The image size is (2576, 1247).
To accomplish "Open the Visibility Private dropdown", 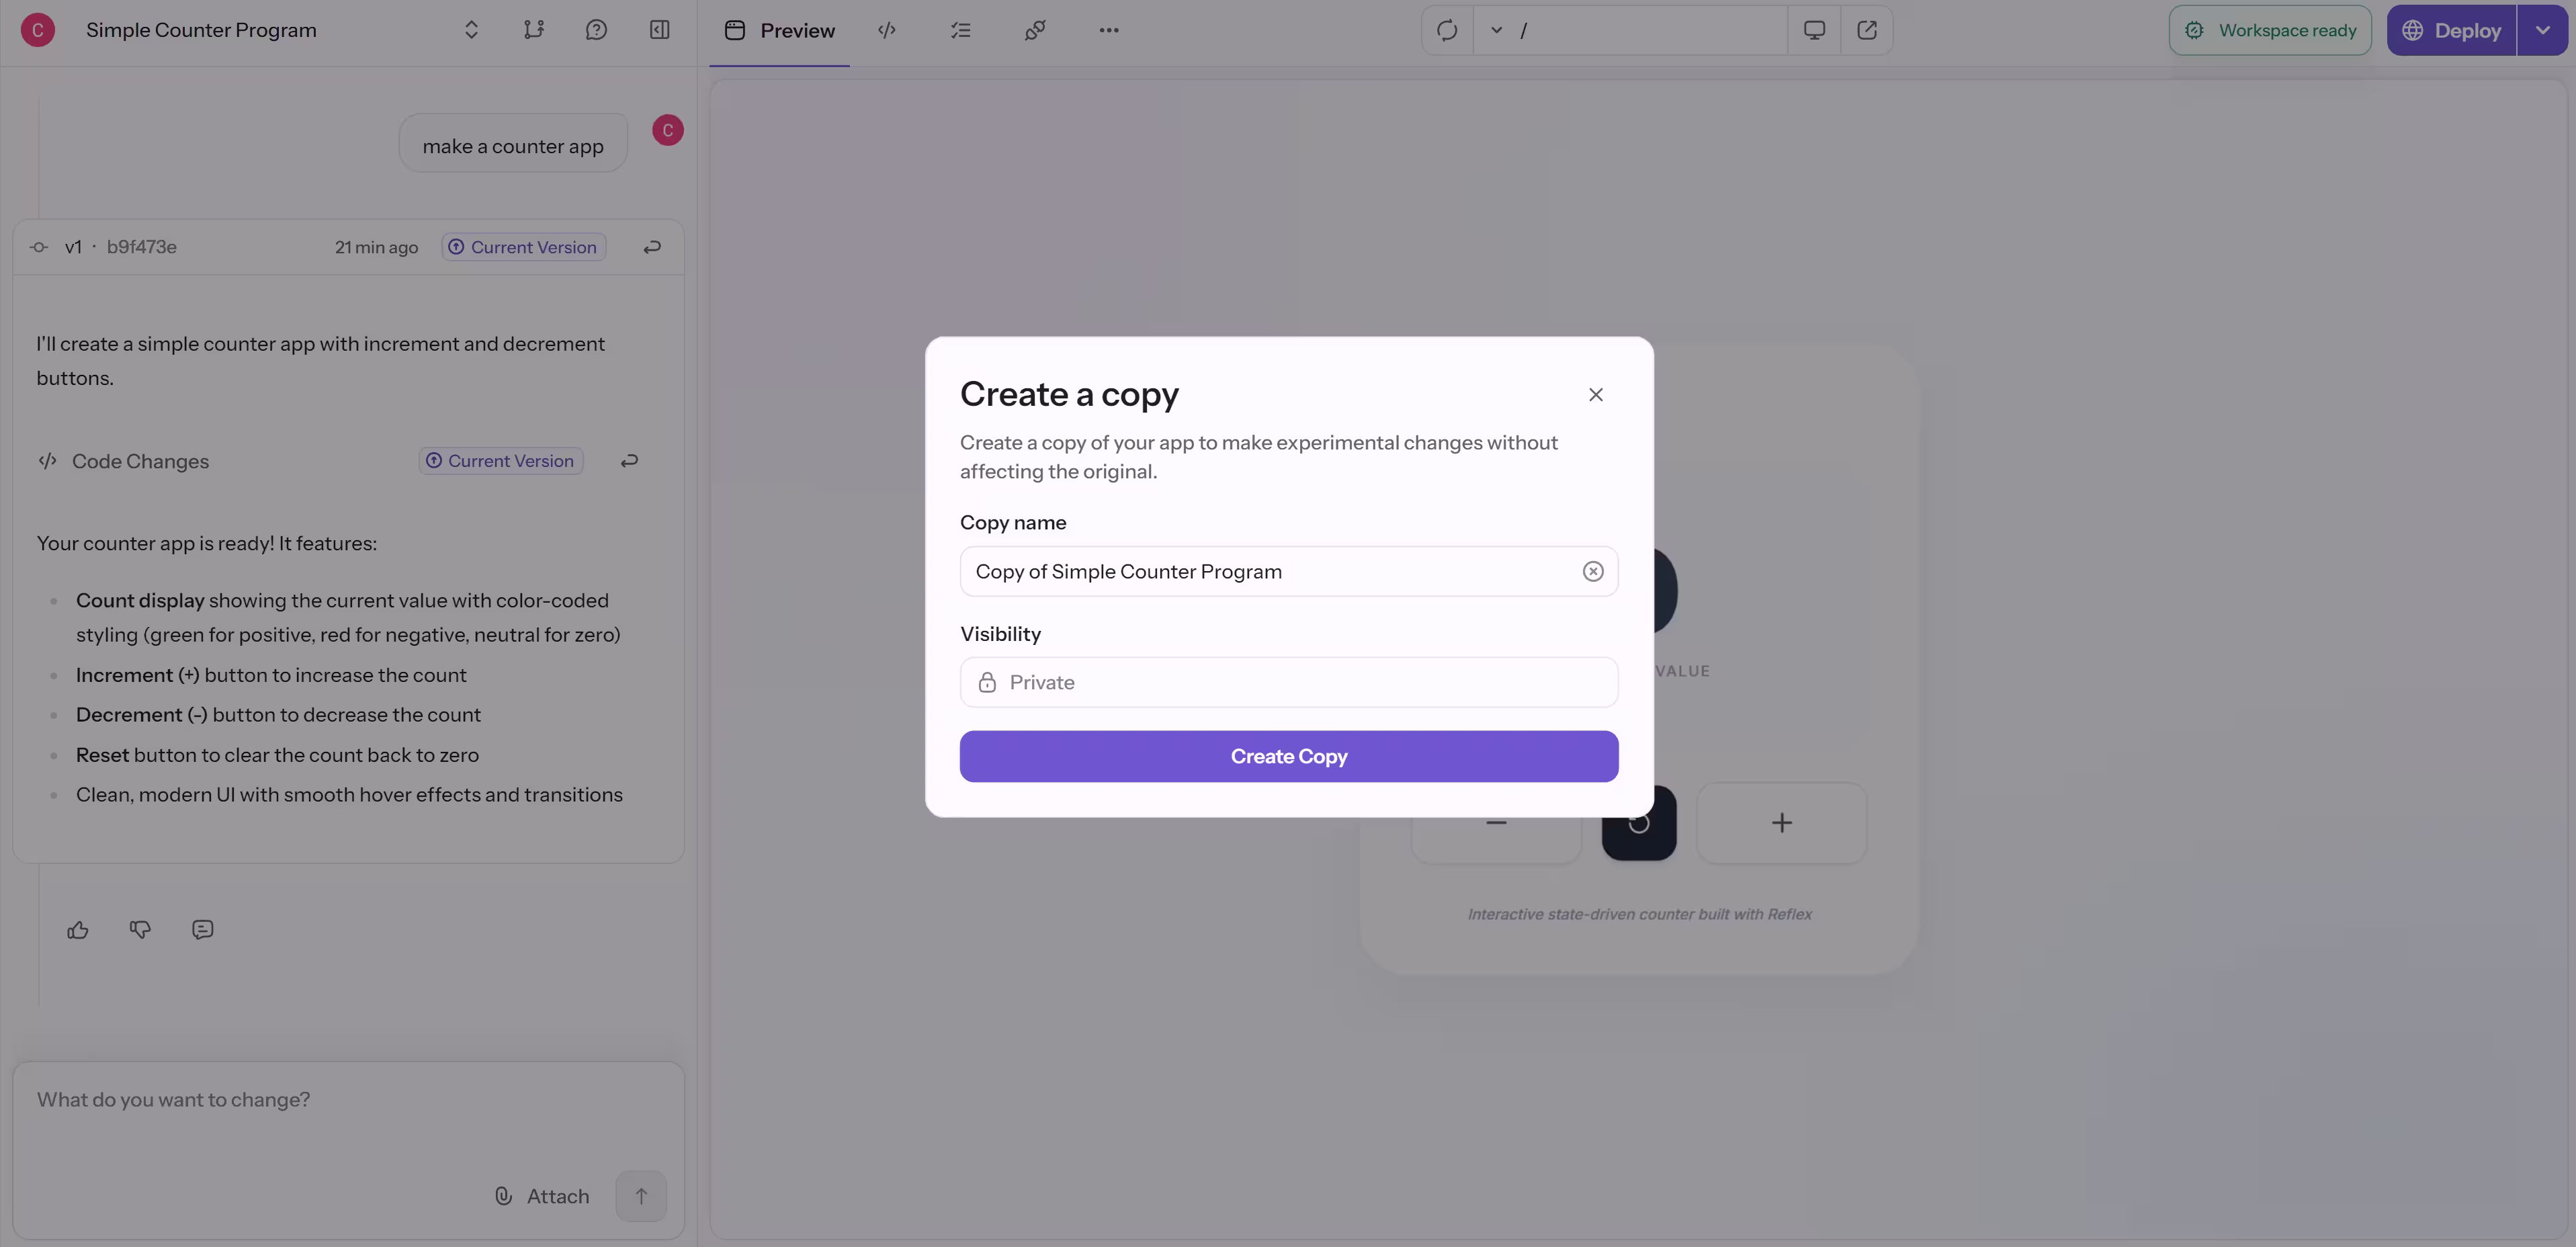I will point(1288,682).
